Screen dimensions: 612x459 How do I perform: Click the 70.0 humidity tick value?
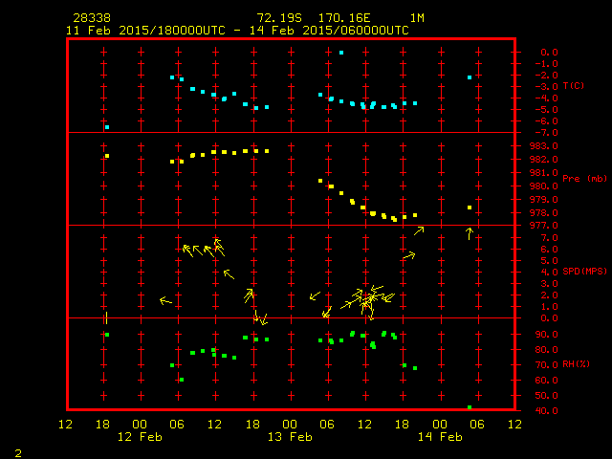click(x=546, y=365)
